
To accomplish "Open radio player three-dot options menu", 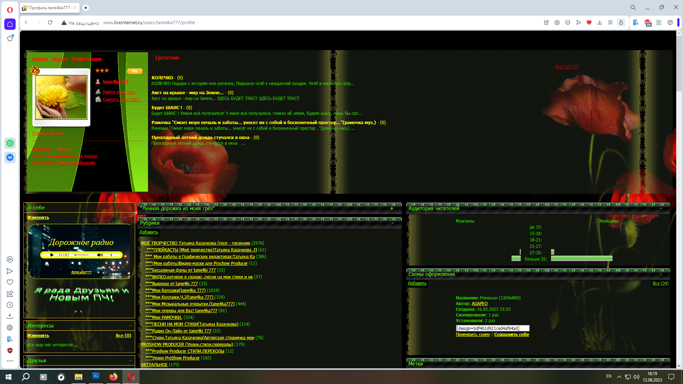I will (111, 255).
